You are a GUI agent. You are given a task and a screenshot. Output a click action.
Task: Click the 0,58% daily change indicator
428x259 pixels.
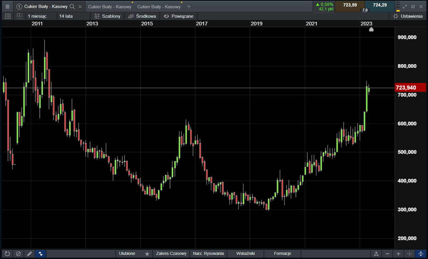coord(324,6)
